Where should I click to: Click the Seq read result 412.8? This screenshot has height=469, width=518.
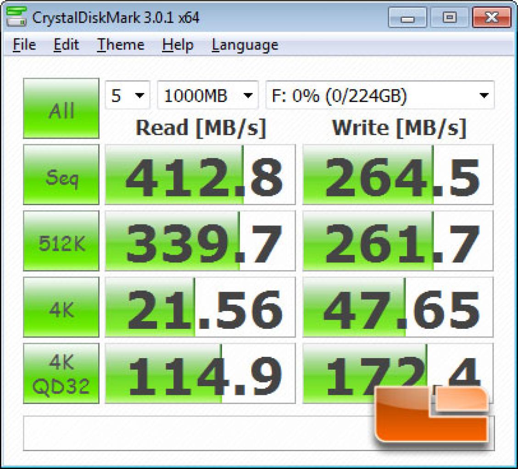tap(200, 175)
